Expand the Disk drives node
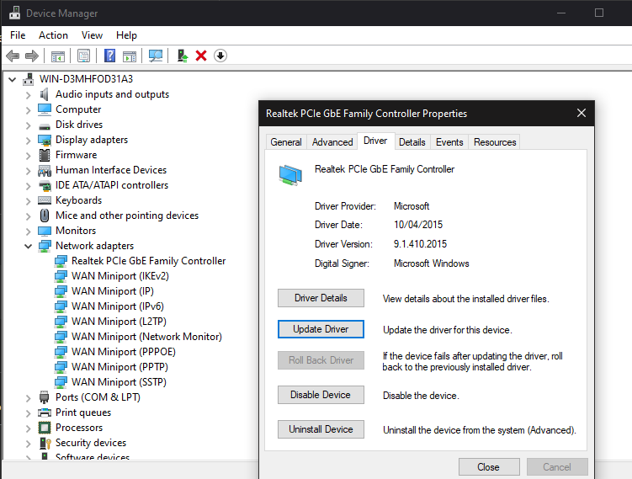This screenshot has height=479, width=632. 29,125
